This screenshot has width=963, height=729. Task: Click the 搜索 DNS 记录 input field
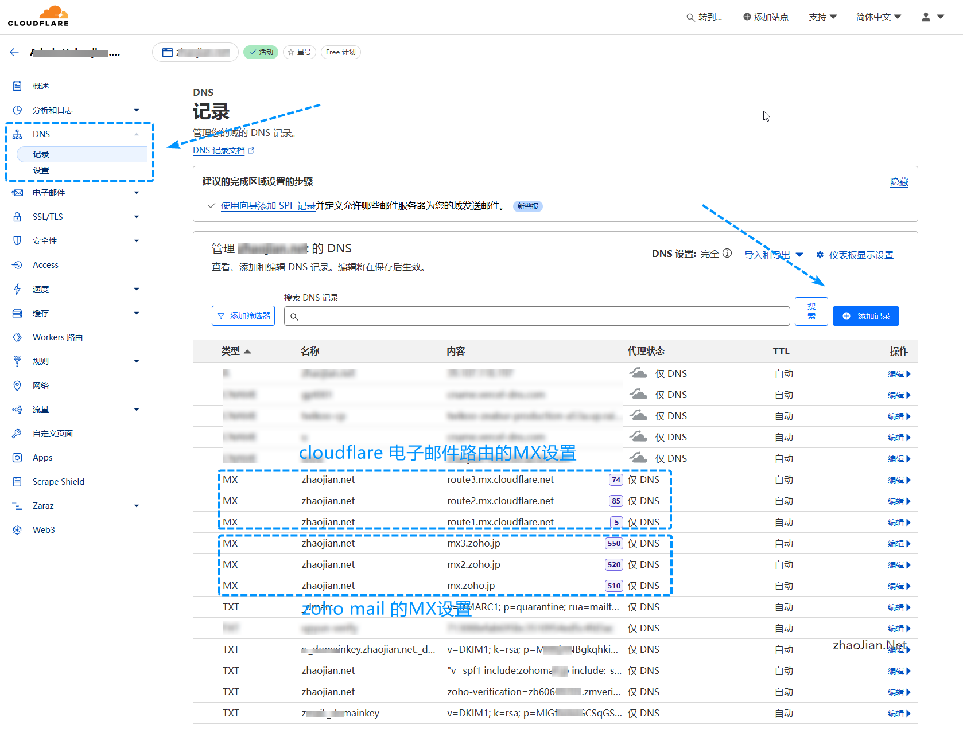tap(537, 316)
